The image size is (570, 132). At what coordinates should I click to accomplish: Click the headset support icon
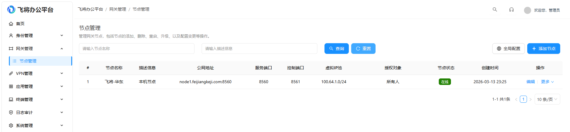pos(511,9)
